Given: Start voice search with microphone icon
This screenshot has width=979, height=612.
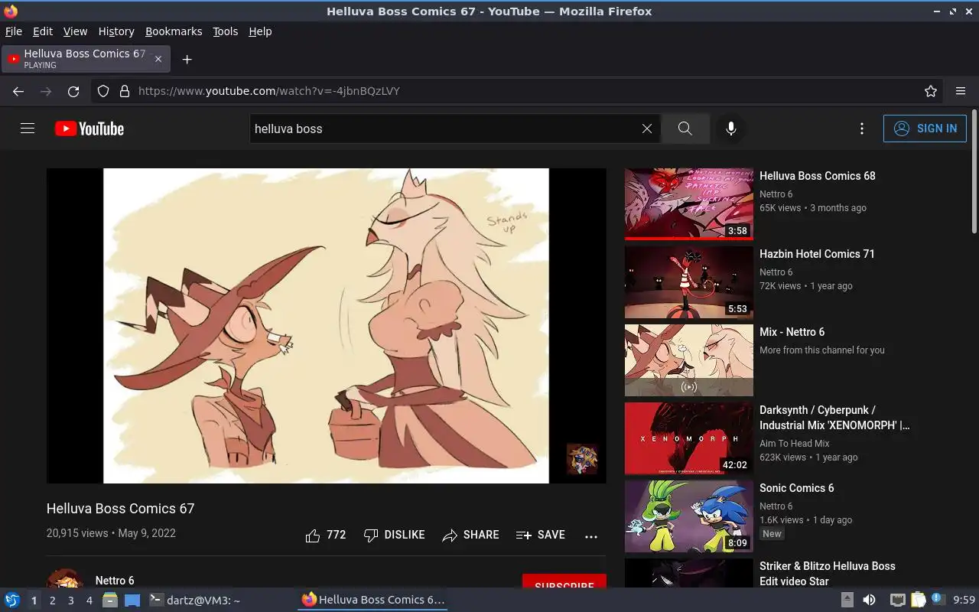Looking at the screenshot, I should click(x=731, y=129).
